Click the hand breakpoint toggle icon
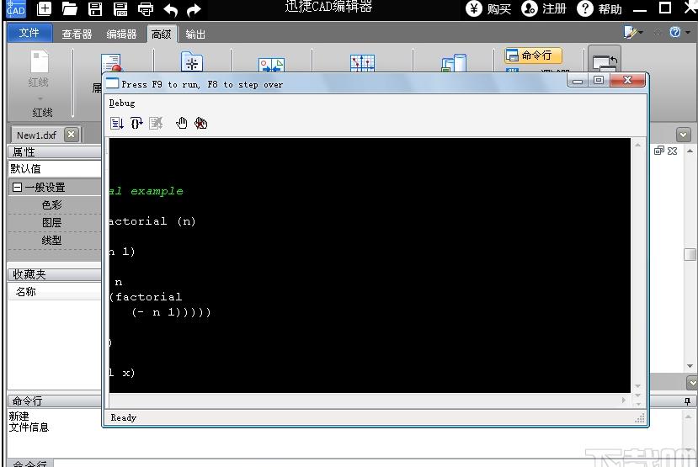 pos(181,123)
